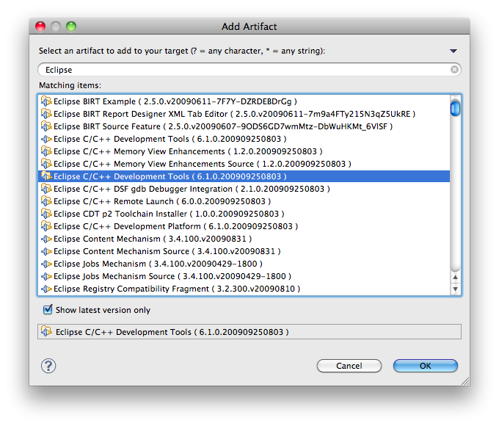499x426 pixels.
Task: Select Eclipse CDT p2 Toolchain Installer
Action: coord(244,214)
